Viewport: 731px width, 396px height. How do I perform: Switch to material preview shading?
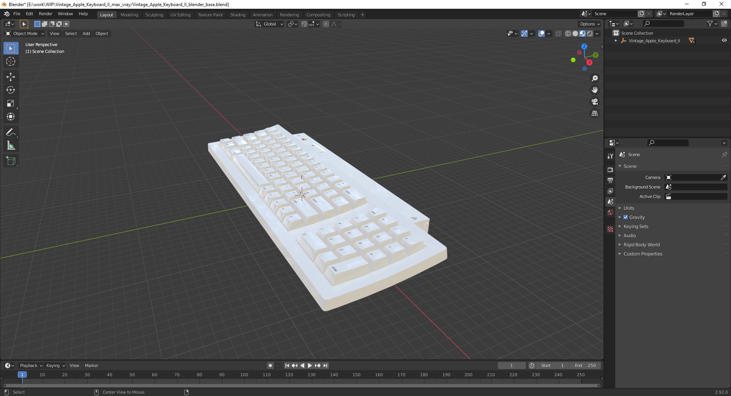(583, 34)
